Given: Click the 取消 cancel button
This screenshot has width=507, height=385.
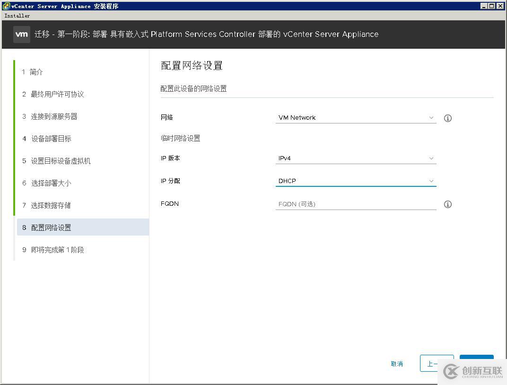Looking at the screenshot, I should [397, 364].
